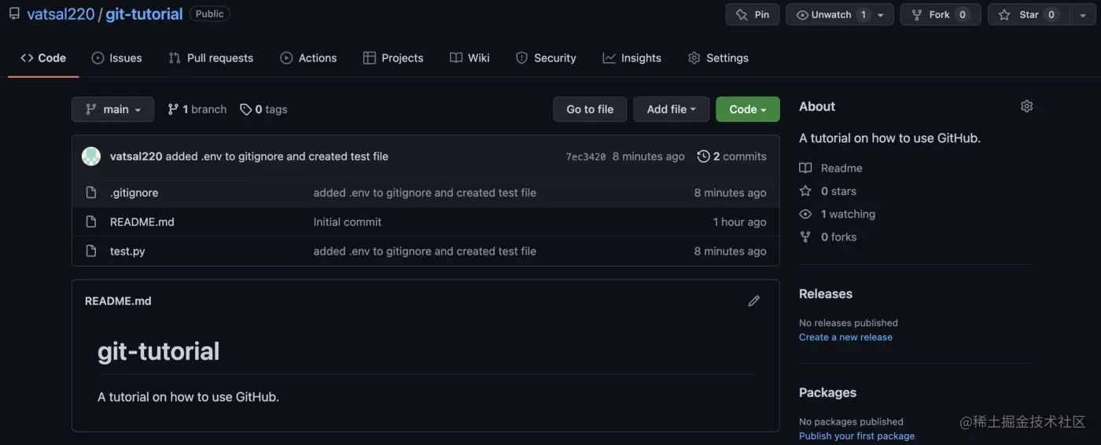Open Unwatch notification options dropdown arrow
This screenshot has height=445, width=1101.
coord(881,14)
